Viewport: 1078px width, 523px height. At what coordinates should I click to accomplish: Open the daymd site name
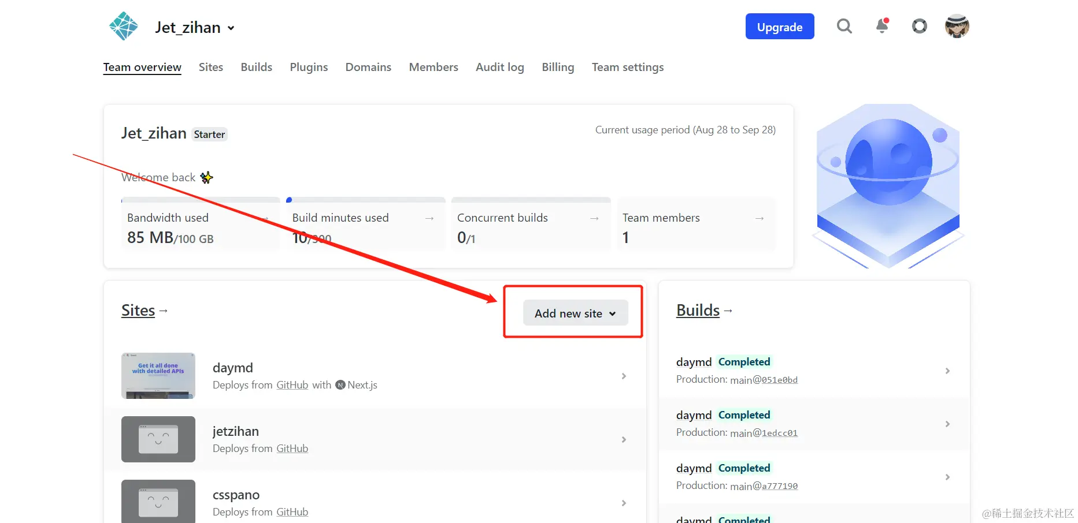coord(233,368)
